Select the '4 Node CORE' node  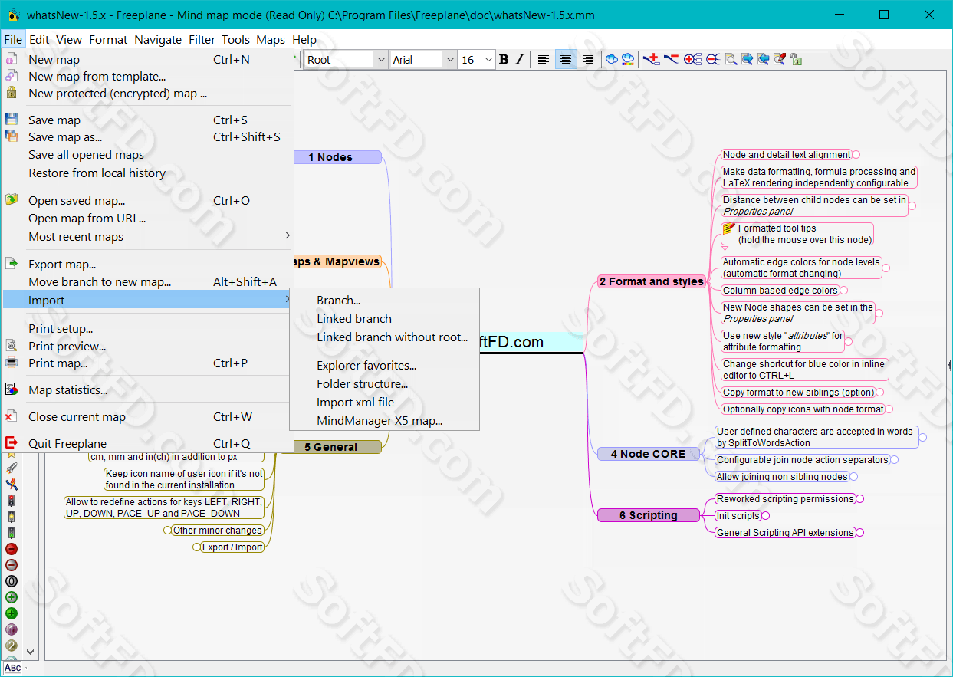(649, 454)
